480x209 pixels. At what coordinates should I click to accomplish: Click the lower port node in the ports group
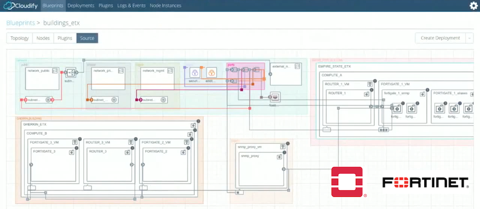point(233,81)
